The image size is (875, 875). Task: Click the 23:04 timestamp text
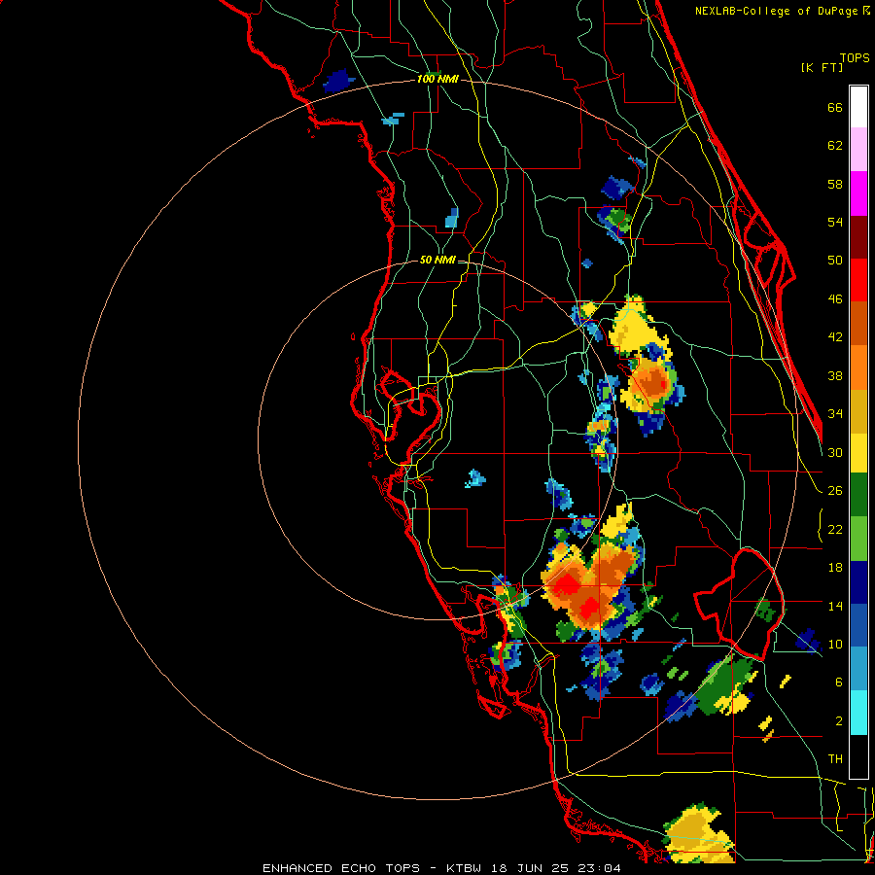(599, 868)
